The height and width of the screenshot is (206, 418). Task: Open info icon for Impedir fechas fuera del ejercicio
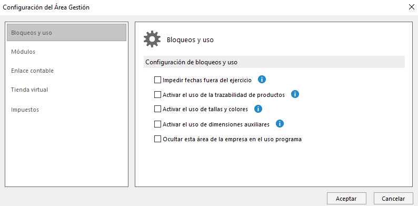click(262, 79)
